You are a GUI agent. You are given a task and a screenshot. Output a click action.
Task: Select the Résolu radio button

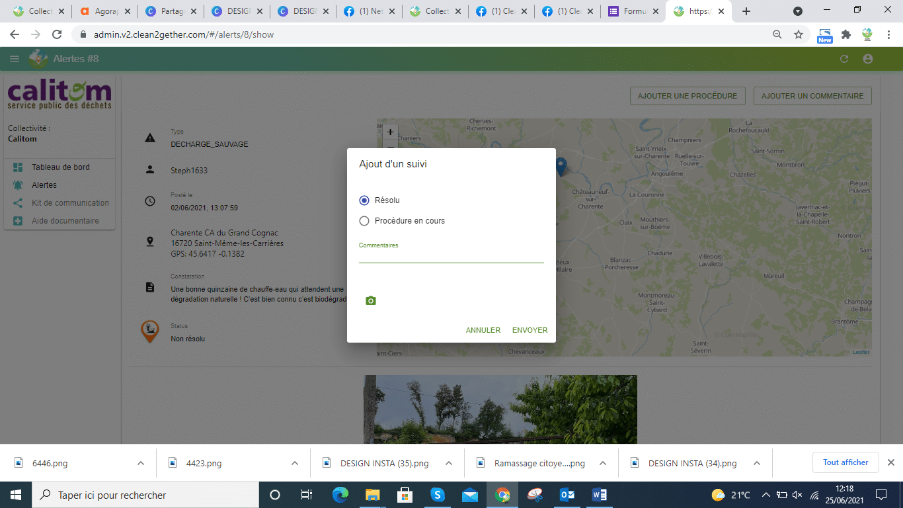pyautogui.click(x=364, y=200)
